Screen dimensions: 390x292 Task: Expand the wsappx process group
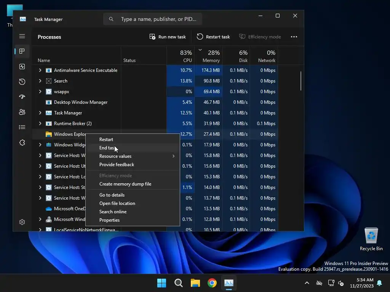coord(40,92)
